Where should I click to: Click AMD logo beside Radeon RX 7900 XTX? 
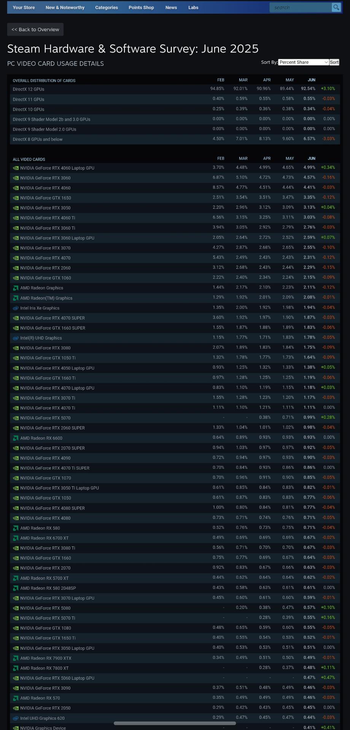pyautogui.click(x=16, y=658)
